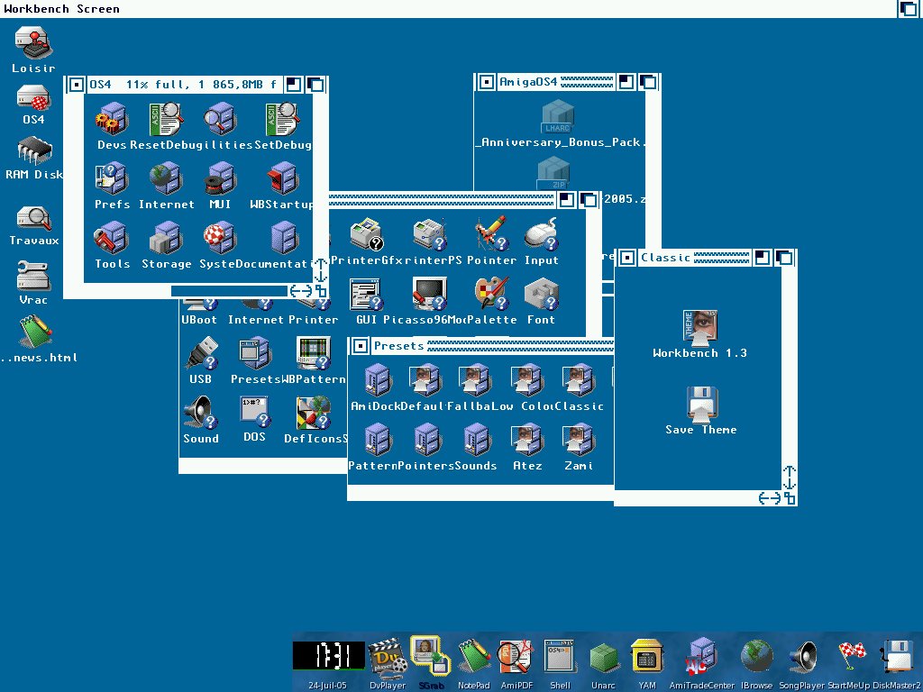Open the Classic theme drawer in Presets
The width and height of the screenshot is (923, 692).
click(x=578, y=381)
